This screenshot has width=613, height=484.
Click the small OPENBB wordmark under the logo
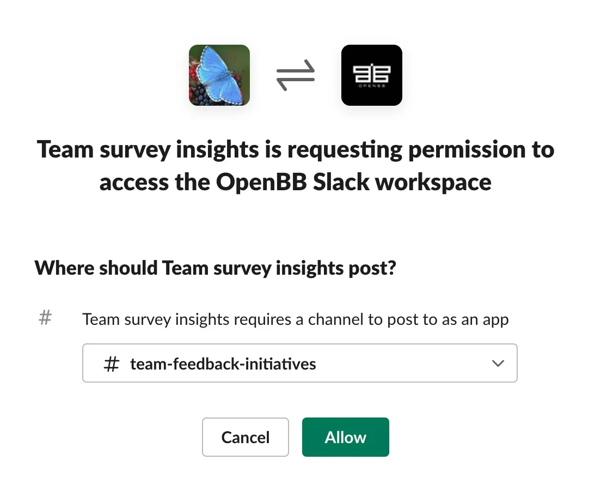(371, 86)
